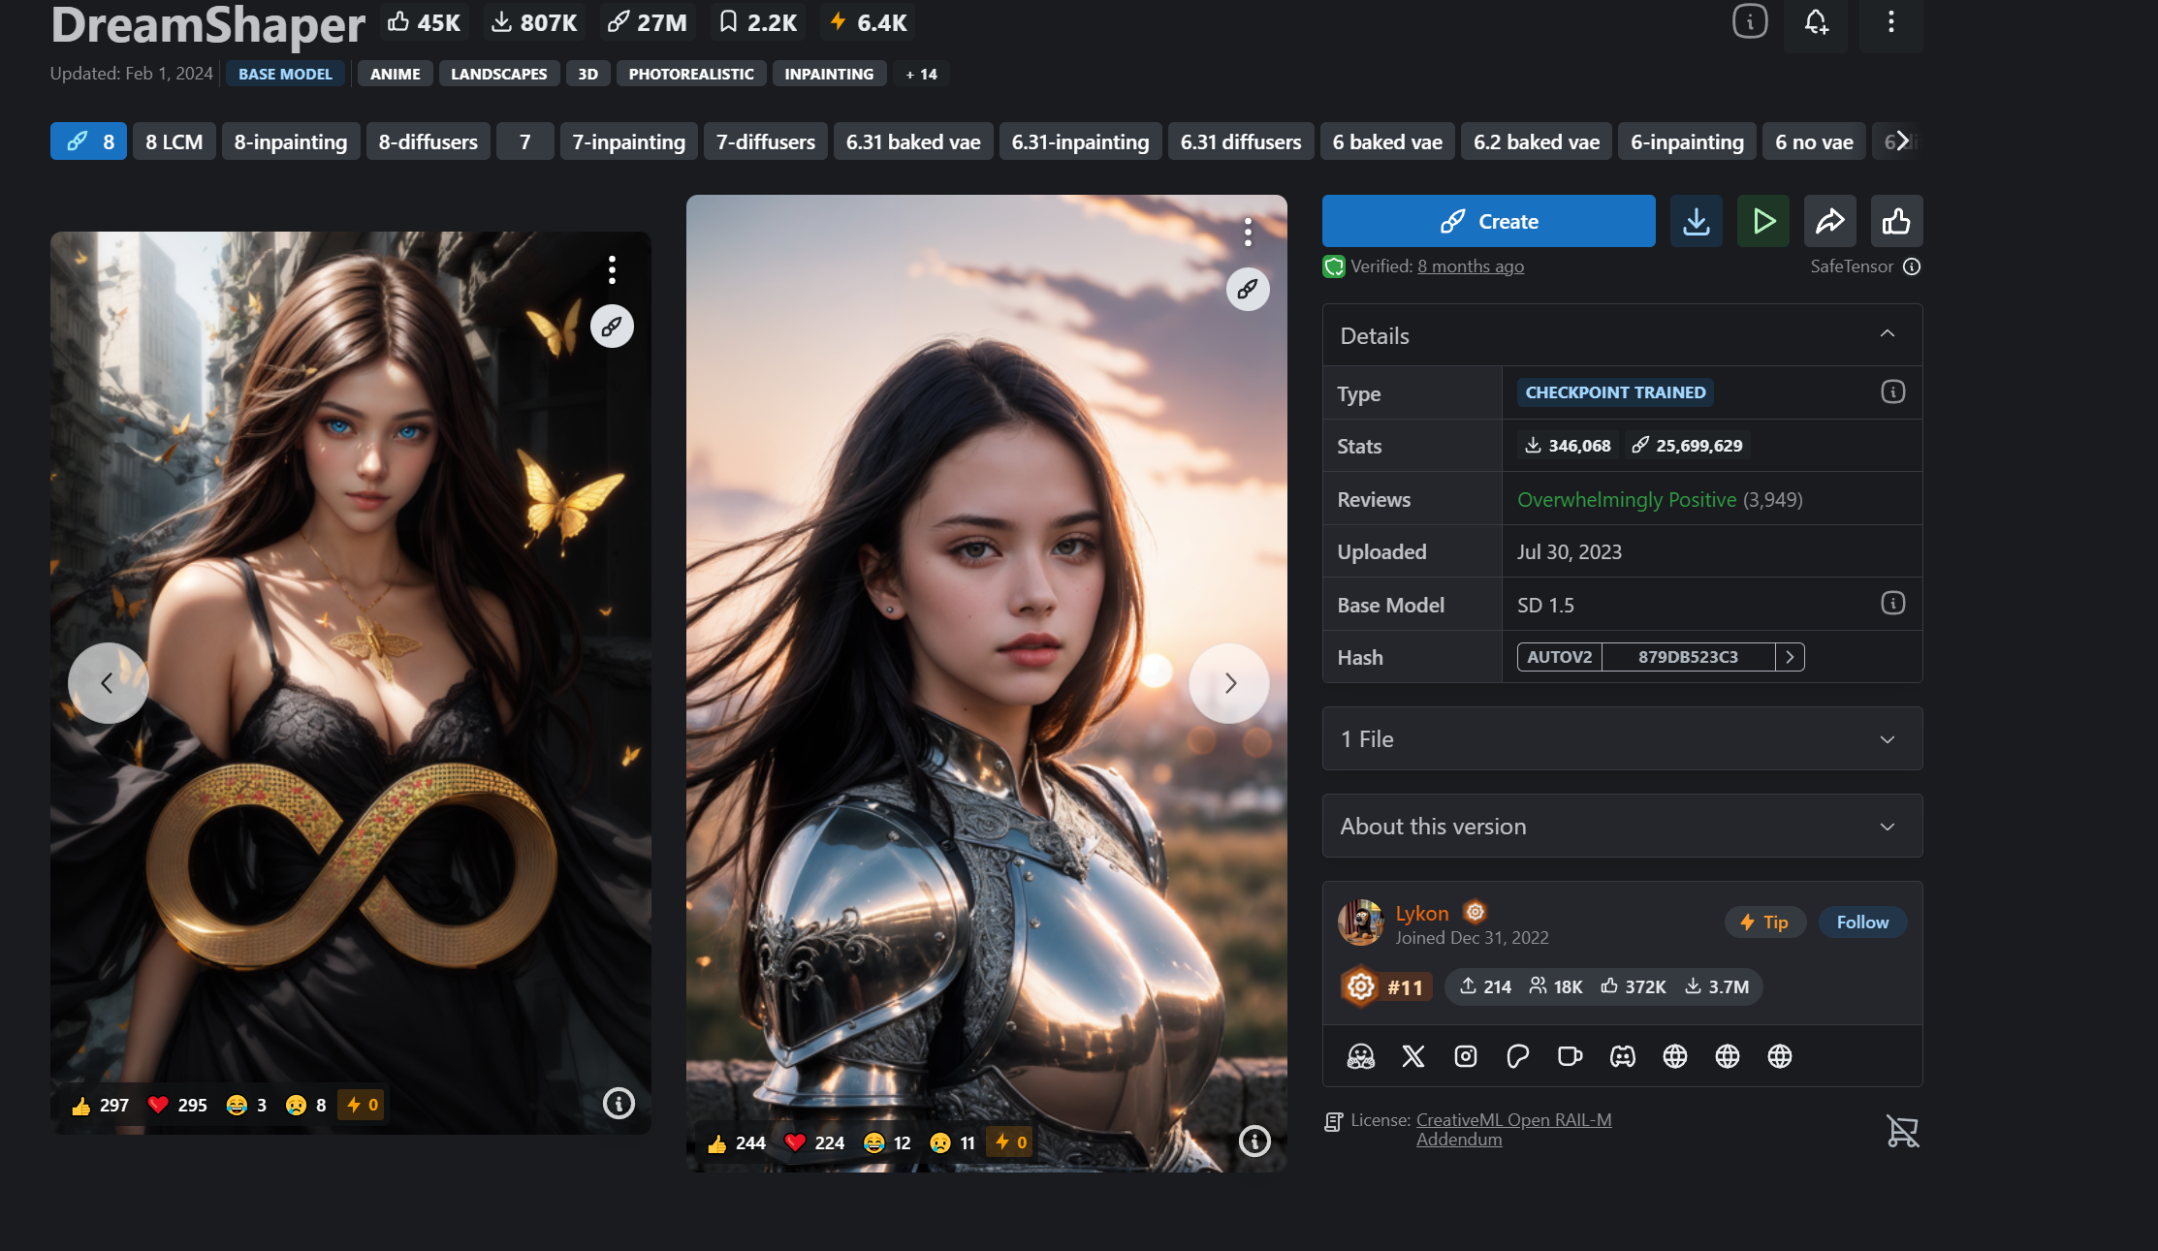
Task: Switch to the 6.31 baked vae version
Action: pyautogui.click(x=912, y=141)
